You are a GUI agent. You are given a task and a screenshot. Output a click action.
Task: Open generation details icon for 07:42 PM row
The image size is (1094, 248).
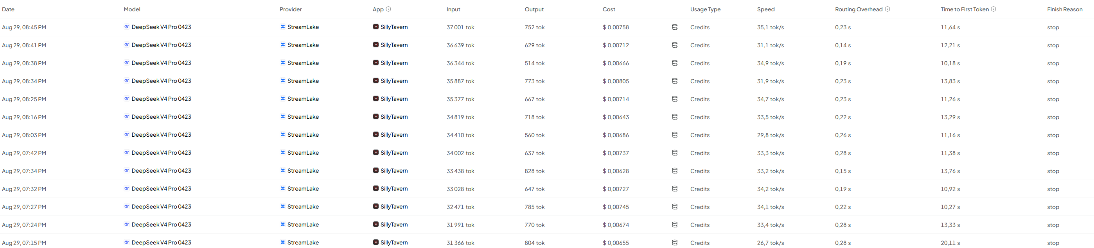pyautogui.click(x=674, y=153)
